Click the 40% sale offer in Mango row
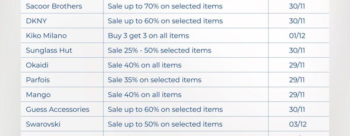The height and width of the screenshot is (136, 350). [x=144, y=95]
